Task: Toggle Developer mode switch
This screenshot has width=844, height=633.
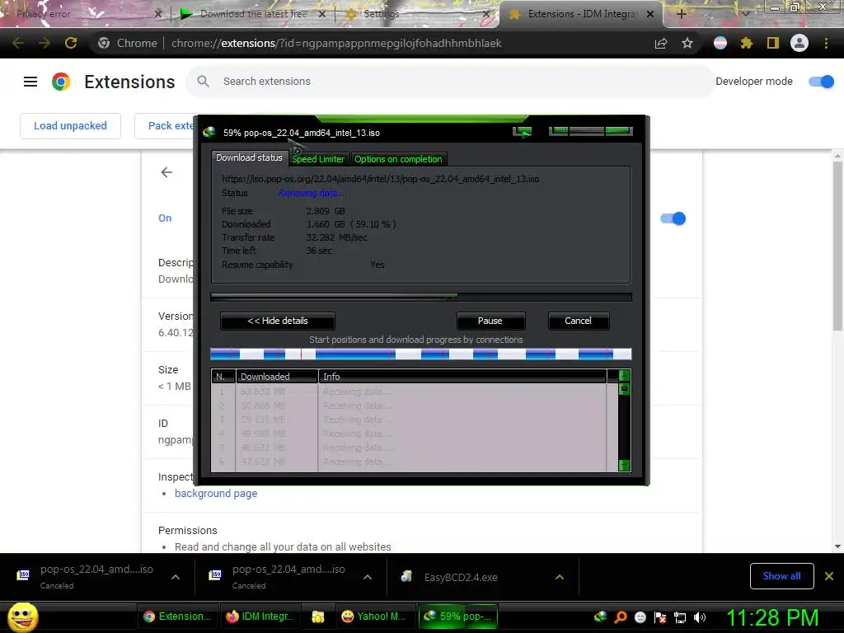Action: click(822, 82)
